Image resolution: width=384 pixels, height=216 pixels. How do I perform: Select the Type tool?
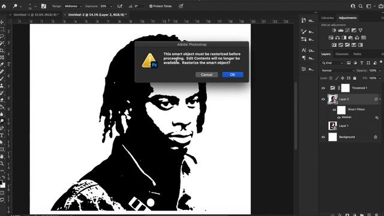pos(2,136)
